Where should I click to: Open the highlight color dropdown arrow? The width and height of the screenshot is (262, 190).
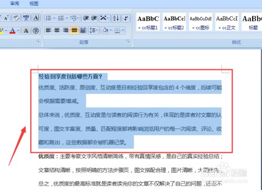click(6, 31)
